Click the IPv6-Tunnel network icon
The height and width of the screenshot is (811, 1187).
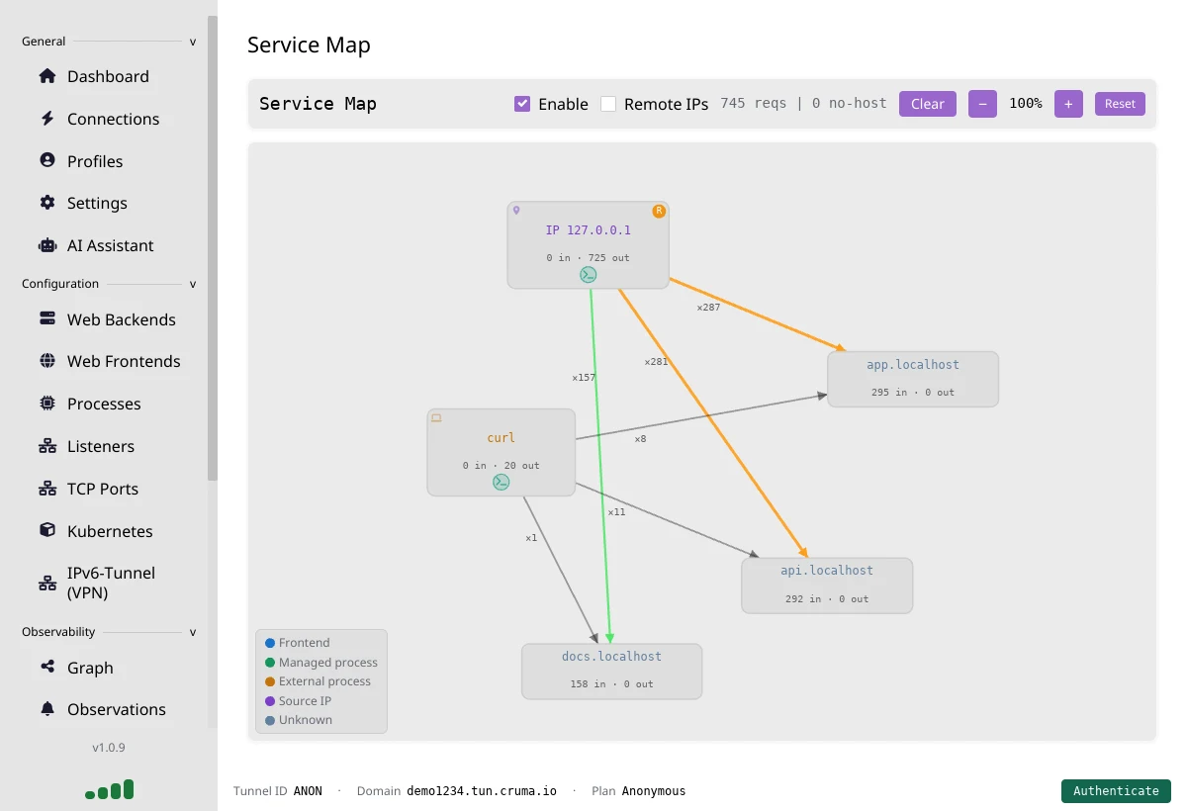[x=46, y=583]
